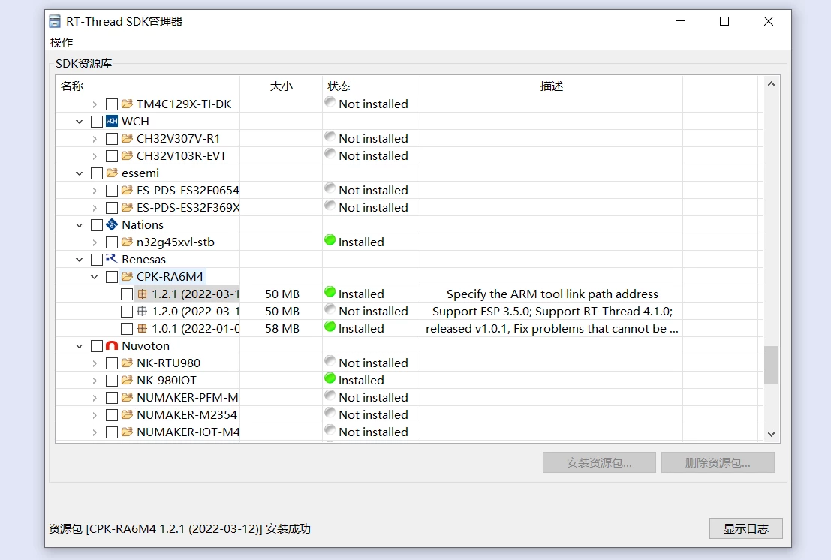The width and height of the screenshot is (831, 560).
Task: Check the Renesas vendor checkbox
Action: pos(96,260)
